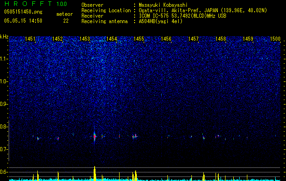286x181 pixels.
Task: Click the 'Observer' field label
Action: point(92,5)
